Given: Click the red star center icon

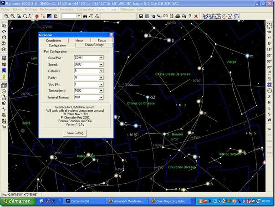Looking at the screenshot, I should point(37,16).
